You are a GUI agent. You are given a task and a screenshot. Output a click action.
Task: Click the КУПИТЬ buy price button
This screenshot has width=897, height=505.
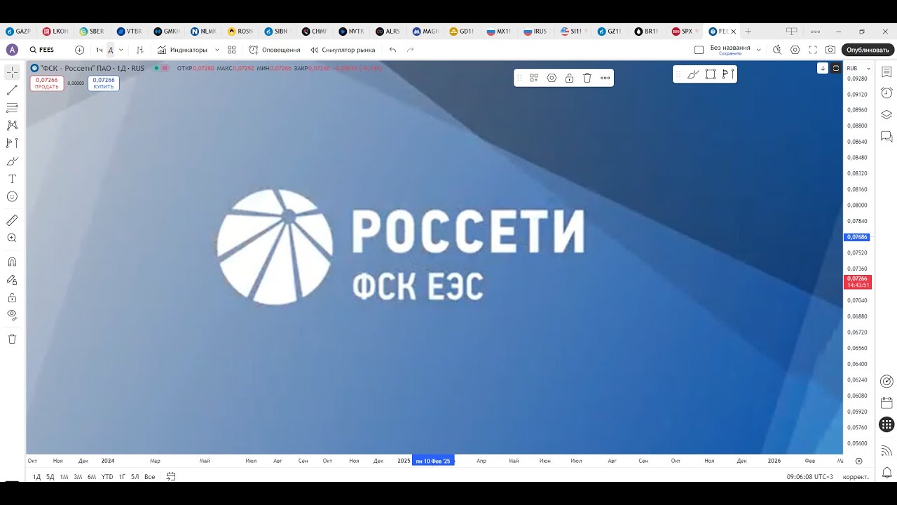[x=104, y=83]
